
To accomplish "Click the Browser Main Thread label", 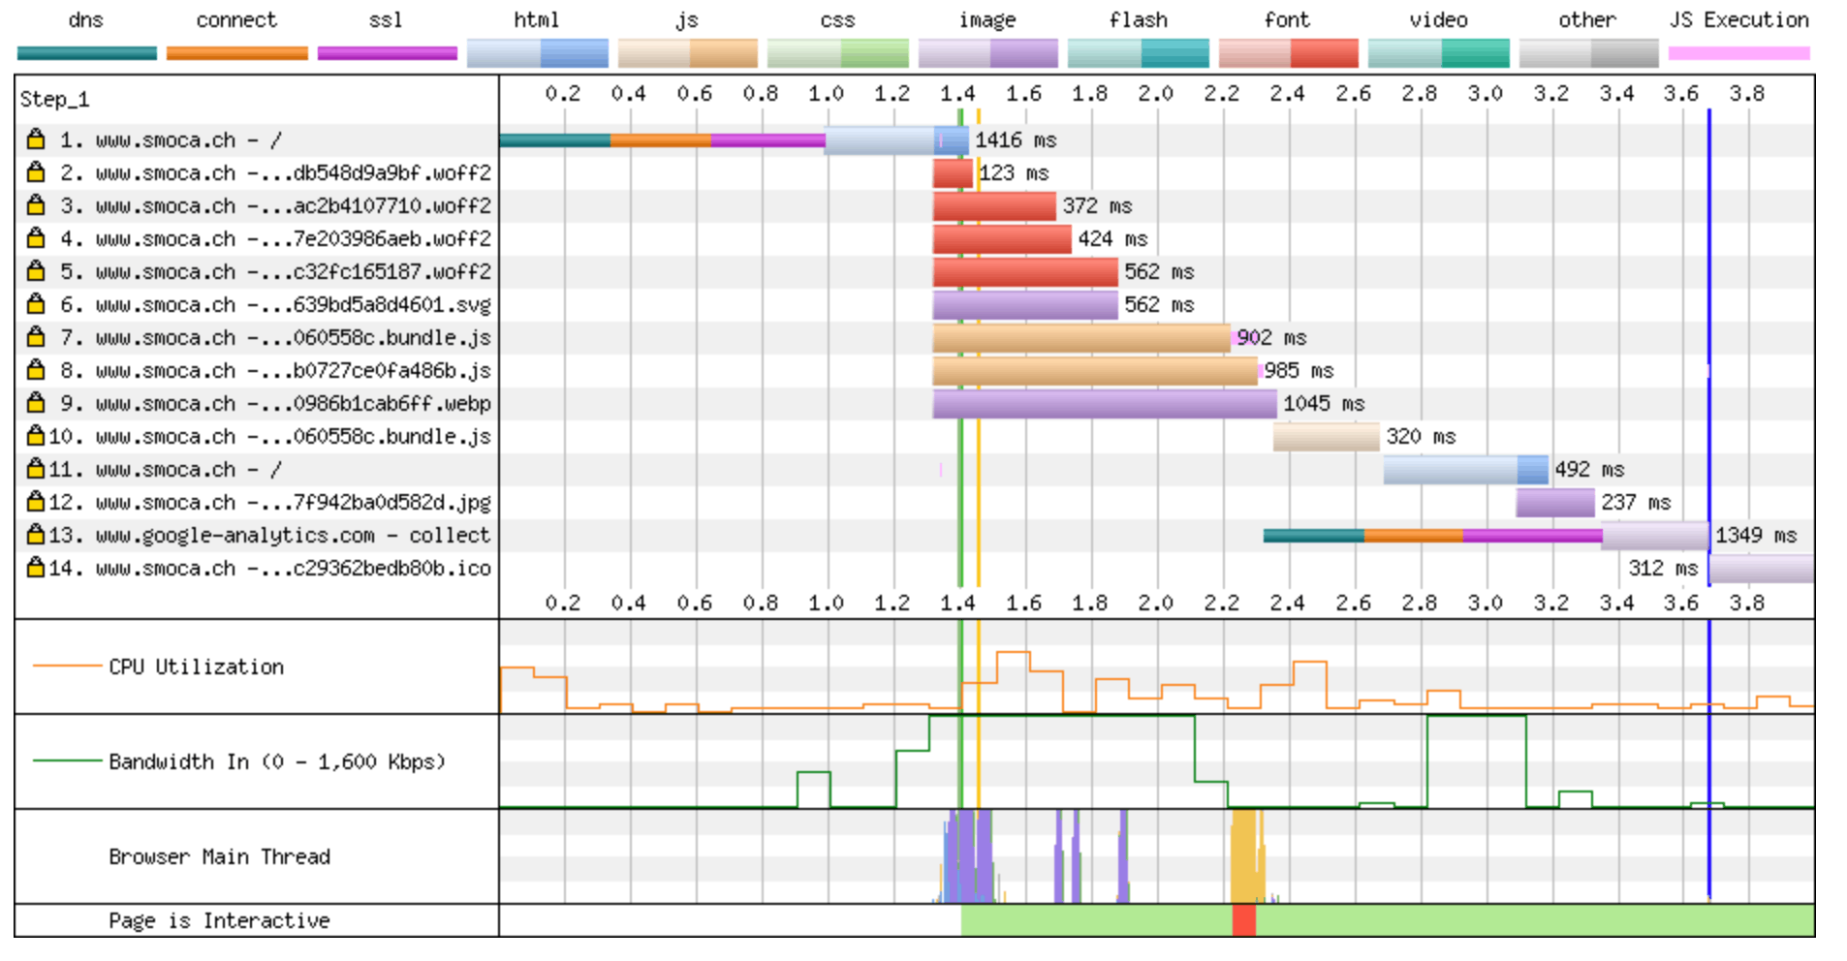I will [x=219, y=856].
